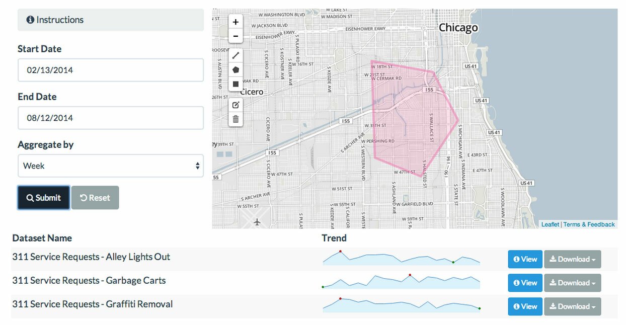Click the Garbage Carts trend sparkline

401,281
